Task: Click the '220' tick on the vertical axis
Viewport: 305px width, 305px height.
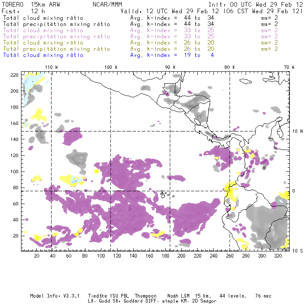Action: pos(14,75)
